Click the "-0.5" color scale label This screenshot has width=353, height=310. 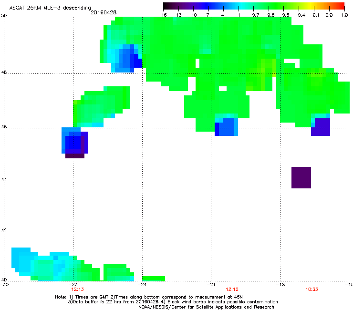[284, 15]
